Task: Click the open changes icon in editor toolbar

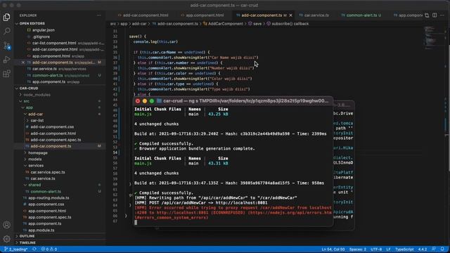Action: click(x=427, y=15)
